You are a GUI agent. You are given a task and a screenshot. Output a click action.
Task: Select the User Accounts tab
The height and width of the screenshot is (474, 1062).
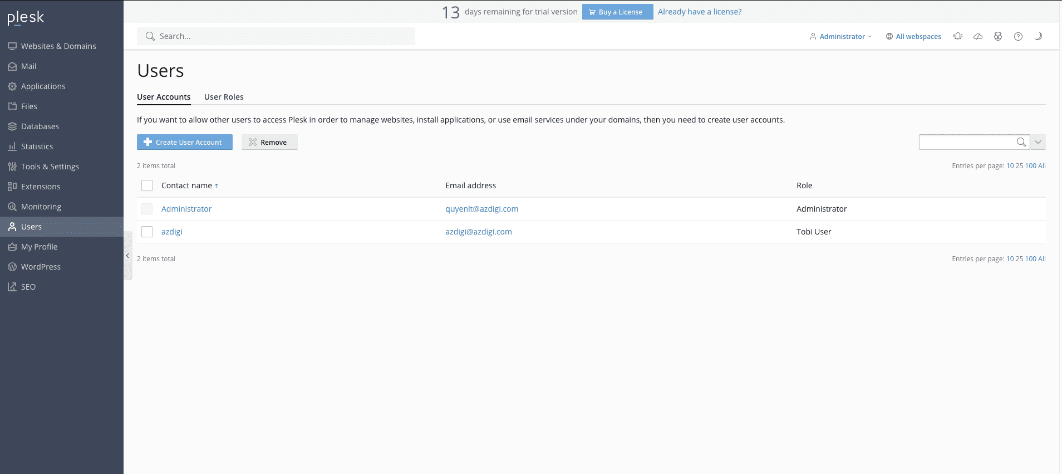(x=164, y=97)
